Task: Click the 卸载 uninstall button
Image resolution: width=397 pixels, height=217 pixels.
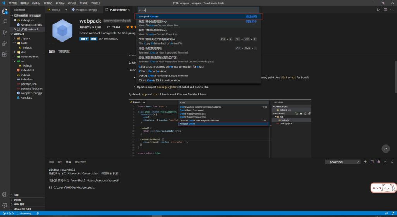Action: pyautogui.click(x=93, y=39)
